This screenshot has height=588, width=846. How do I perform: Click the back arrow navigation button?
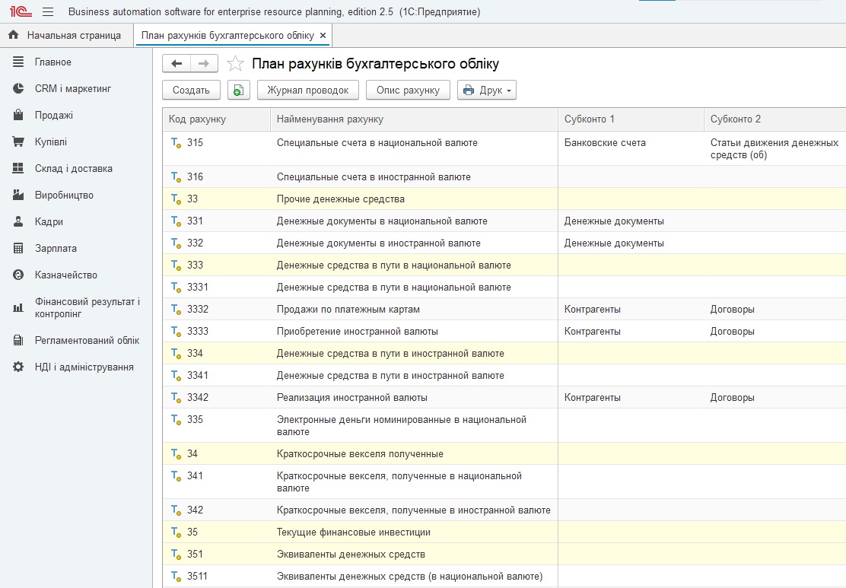click(177, 64)
